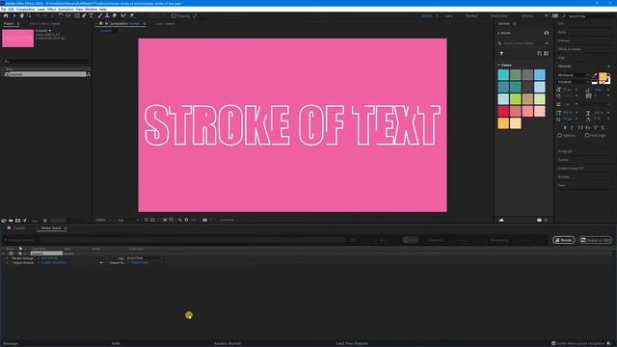Expand the Render Settings row
This screenshot has width=617, height=347.
click(x=7, y=258)
